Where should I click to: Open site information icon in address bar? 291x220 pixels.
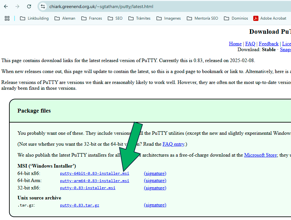43,6
